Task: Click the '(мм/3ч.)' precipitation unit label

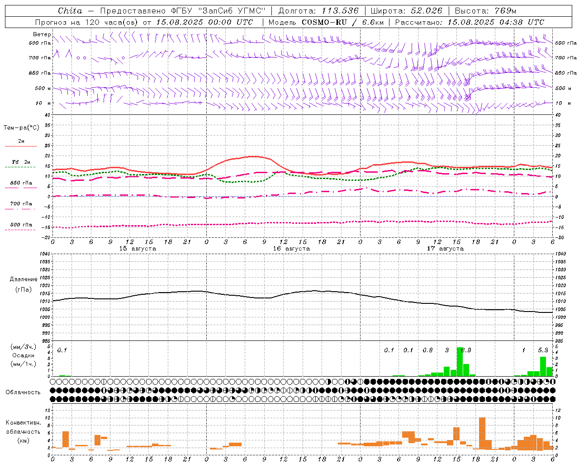Action: (24, 347)
